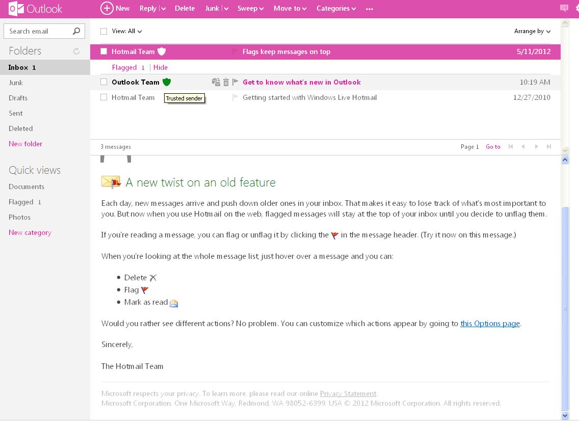Click the search magnifier icon
The image size is (579, 425).
tap(76, 31)
